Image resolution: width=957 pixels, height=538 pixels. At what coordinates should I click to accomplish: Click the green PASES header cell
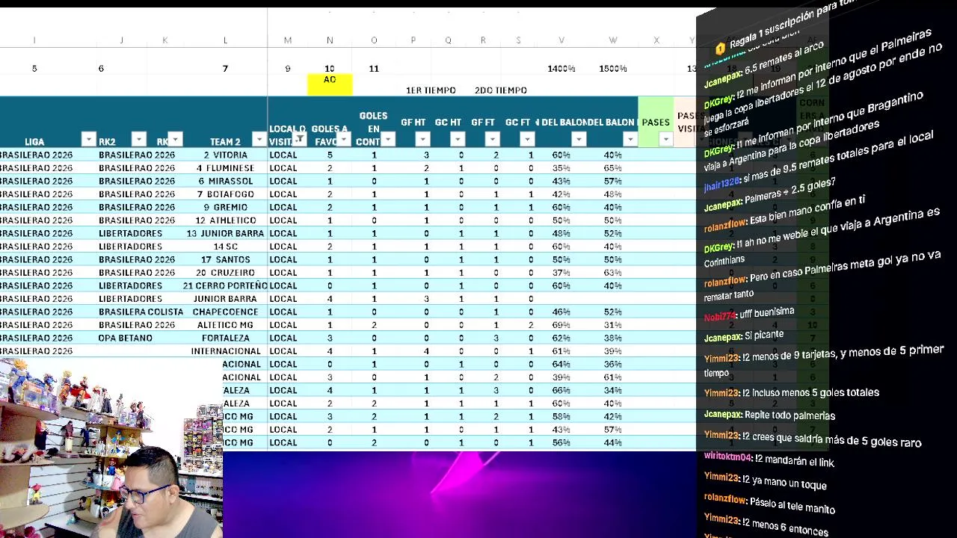point(656,122)
